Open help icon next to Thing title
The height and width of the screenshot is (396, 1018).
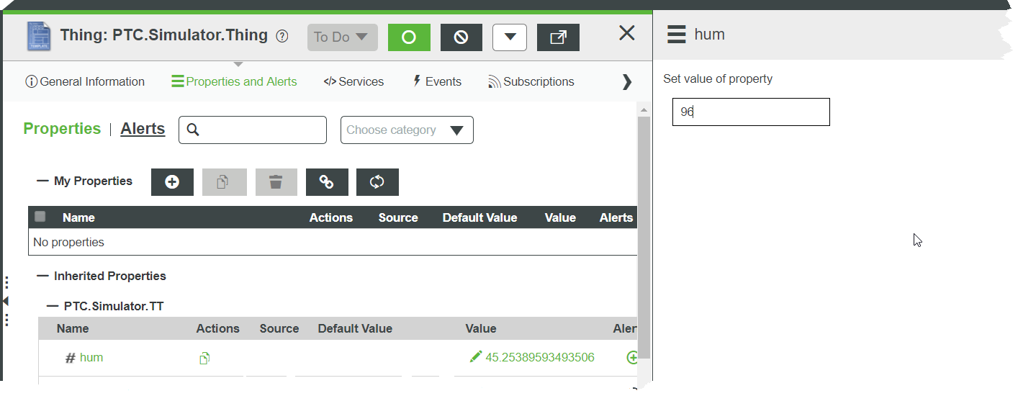(x=282, y=36)
